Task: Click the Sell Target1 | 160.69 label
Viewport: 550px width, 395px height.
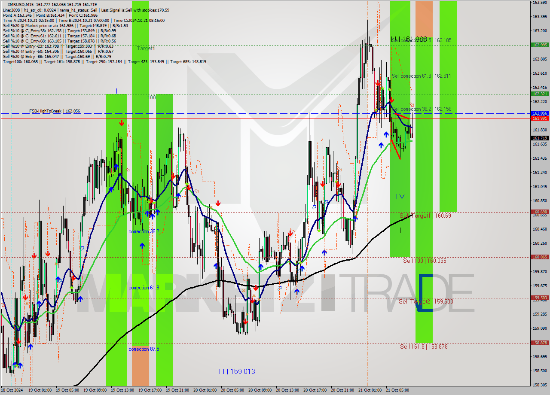Action: [425, 216]
